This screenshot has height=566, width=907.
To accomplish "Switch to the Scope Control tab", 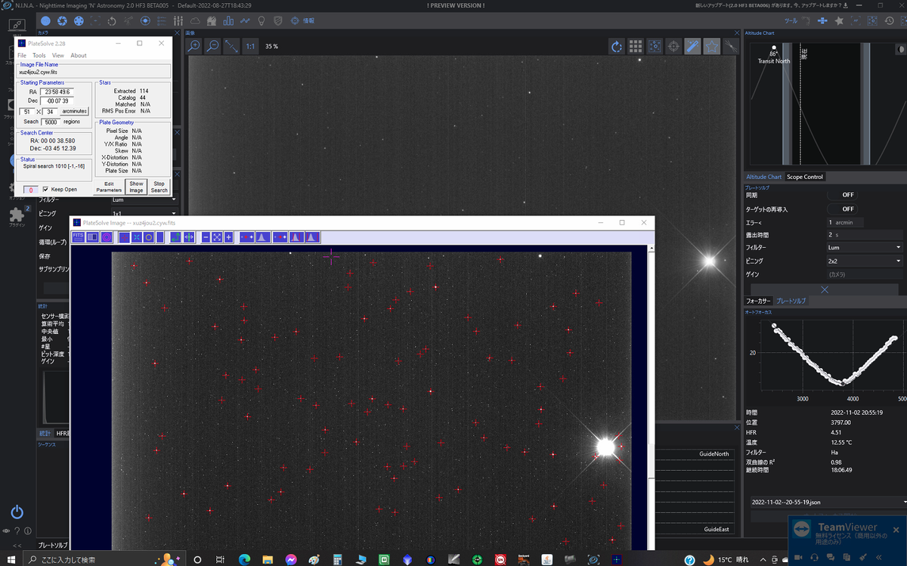I will [x=804, y=177].
